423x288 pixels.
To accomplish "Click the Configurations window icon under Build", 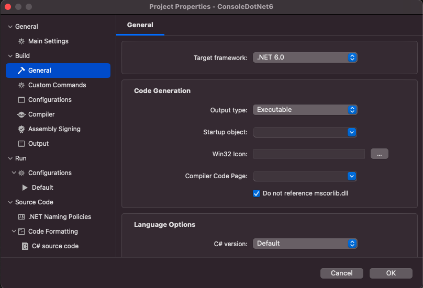I will [21, 100].
